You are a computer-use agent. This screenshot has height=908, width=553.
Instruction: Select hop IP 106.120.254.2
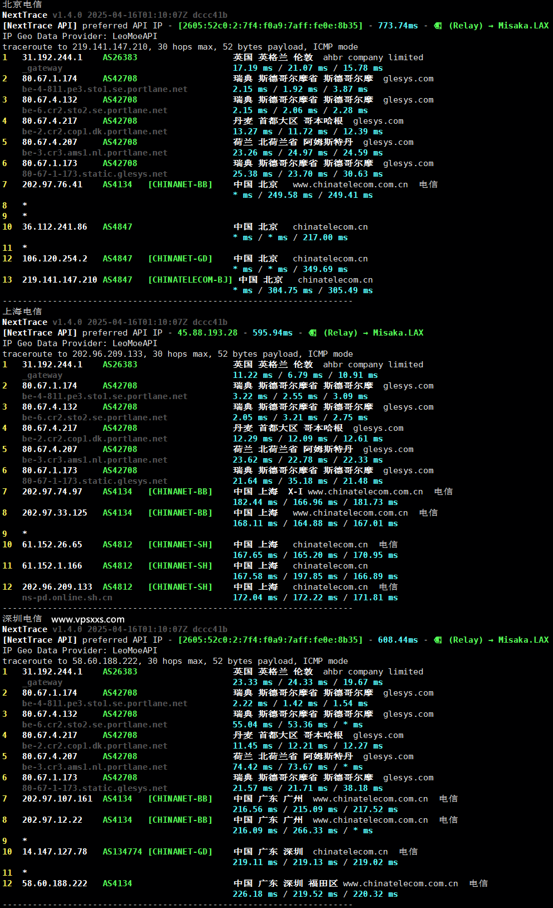(55, 259)
